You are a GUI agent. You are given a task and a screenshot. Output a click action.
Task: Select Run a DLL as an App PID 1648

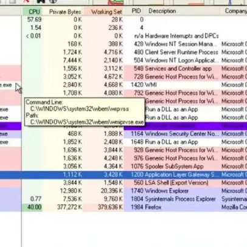point(123,142)
